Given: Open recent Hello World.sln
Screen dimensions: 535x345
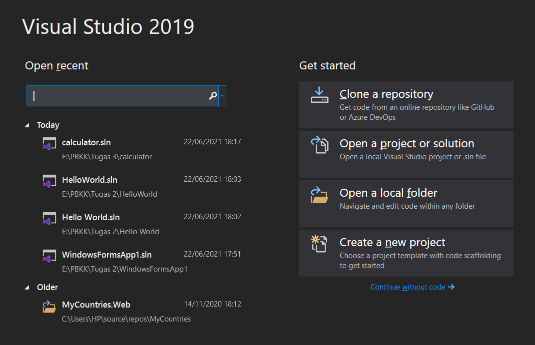Looking at the screenshot, I should click(x=141, y=224).
